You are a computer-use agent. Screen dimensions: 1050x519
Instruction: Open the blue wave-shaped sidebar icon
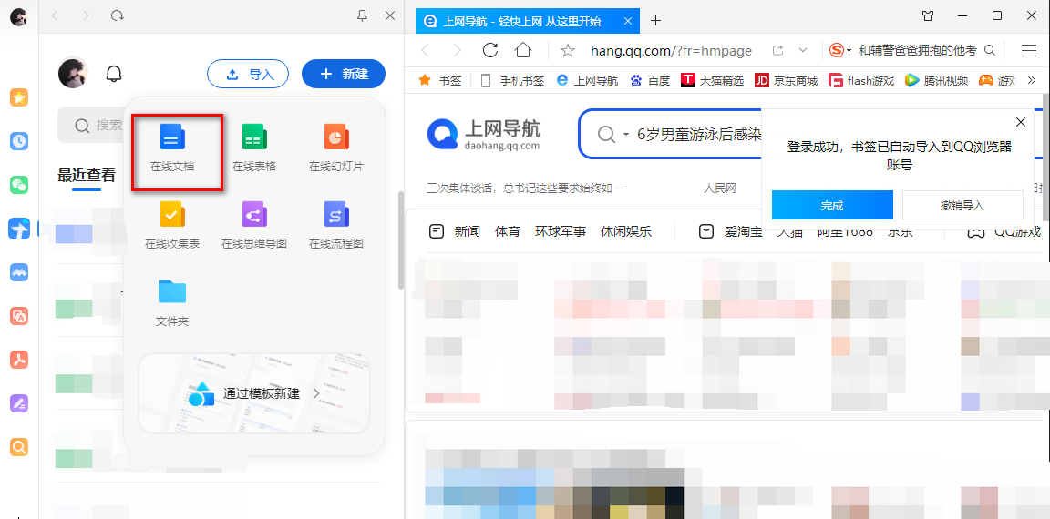pyautogui.click(x=19, y=272)
